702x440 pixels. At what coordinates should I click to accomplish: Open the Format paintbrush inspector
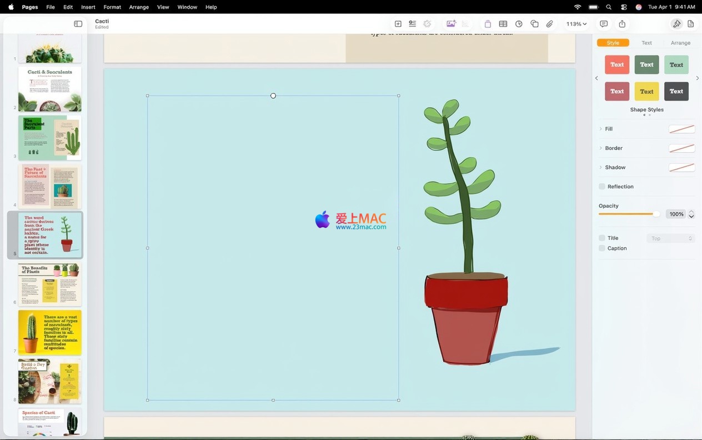click(676, 24)
